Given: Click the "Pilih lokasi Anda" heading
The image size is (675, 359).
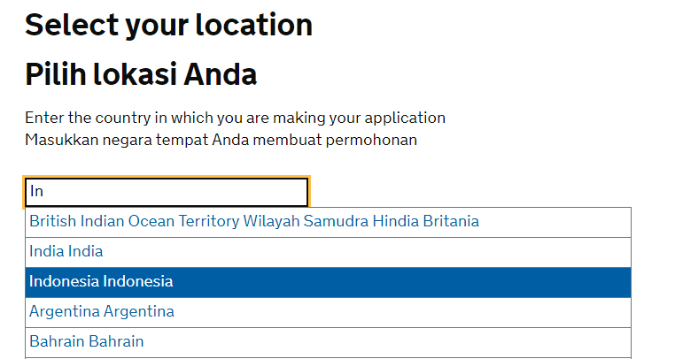Looking at the screenshot, I should 141,73.
